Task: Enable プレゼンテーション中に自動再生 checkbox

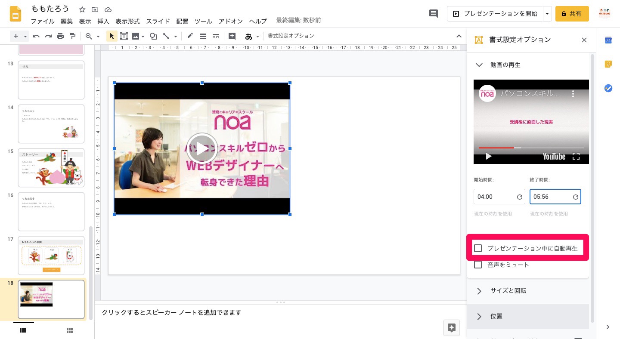Action: tap(478, 248)
